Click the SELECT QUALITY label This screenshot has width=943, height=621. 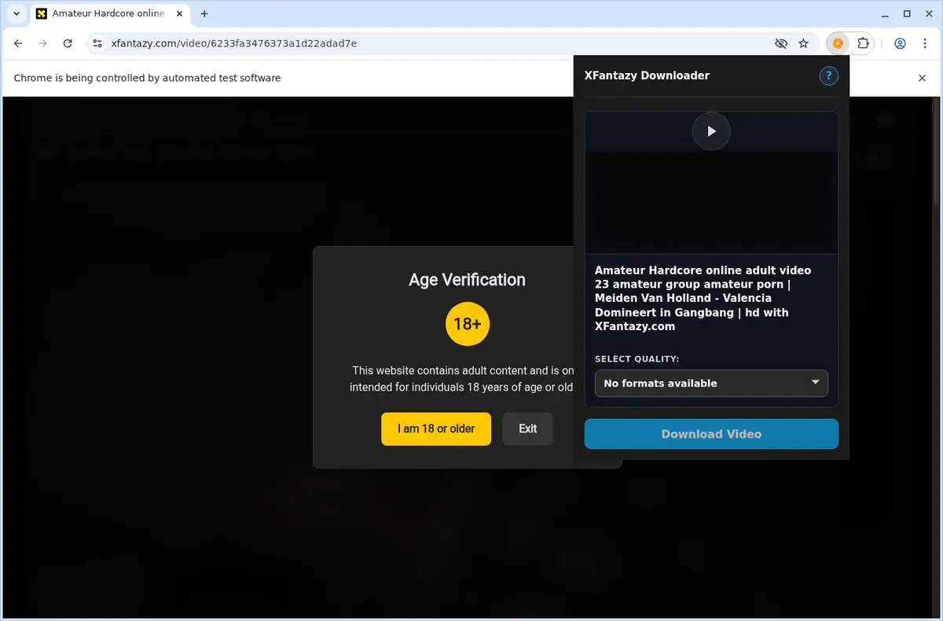point(637,358)
